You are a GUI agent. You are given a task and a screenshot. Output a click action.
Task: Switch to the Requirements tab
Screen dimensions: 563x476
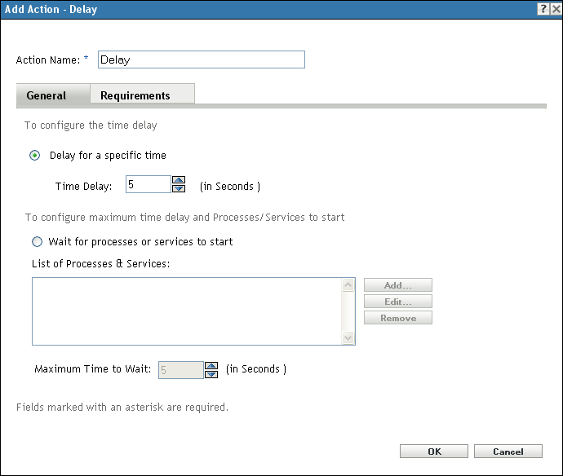click(x=142, y=94)
